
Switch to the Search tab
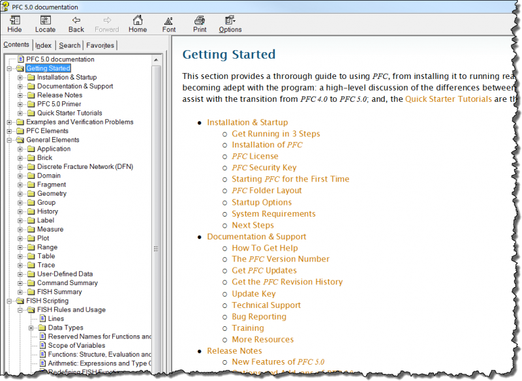[x=70, y=46]
